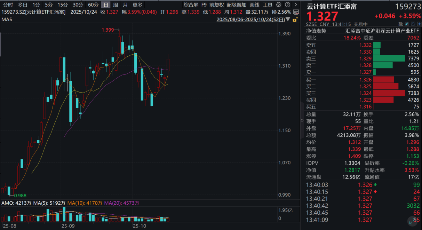The height and width of the screenshot is (230, 422).
Task: Click the 超级叠加 overlay button
Action: click(x=236, y=5)
